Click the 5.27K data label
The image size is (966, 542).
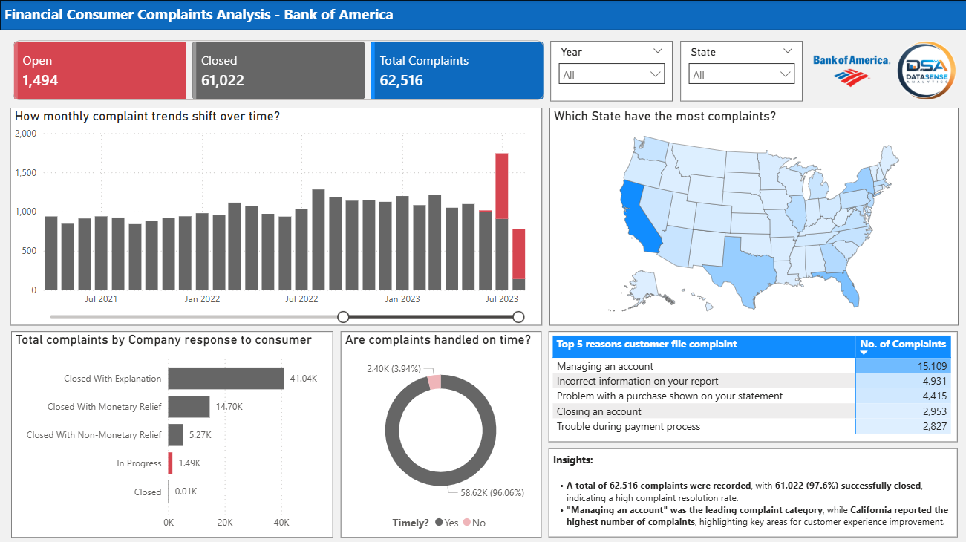click(x=200, y=435)
